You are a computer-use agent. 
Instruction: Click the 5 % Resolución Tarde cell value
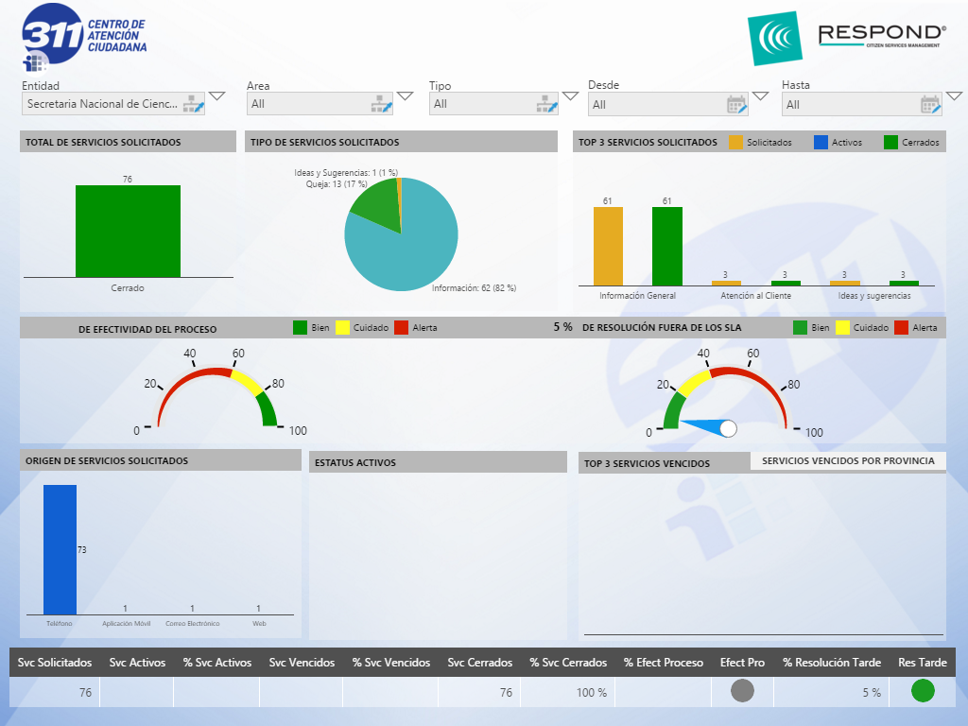(872, 693)
